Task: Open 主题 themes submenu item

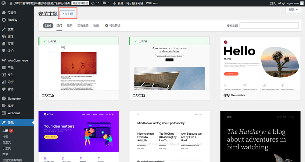Action: (5, 131)
